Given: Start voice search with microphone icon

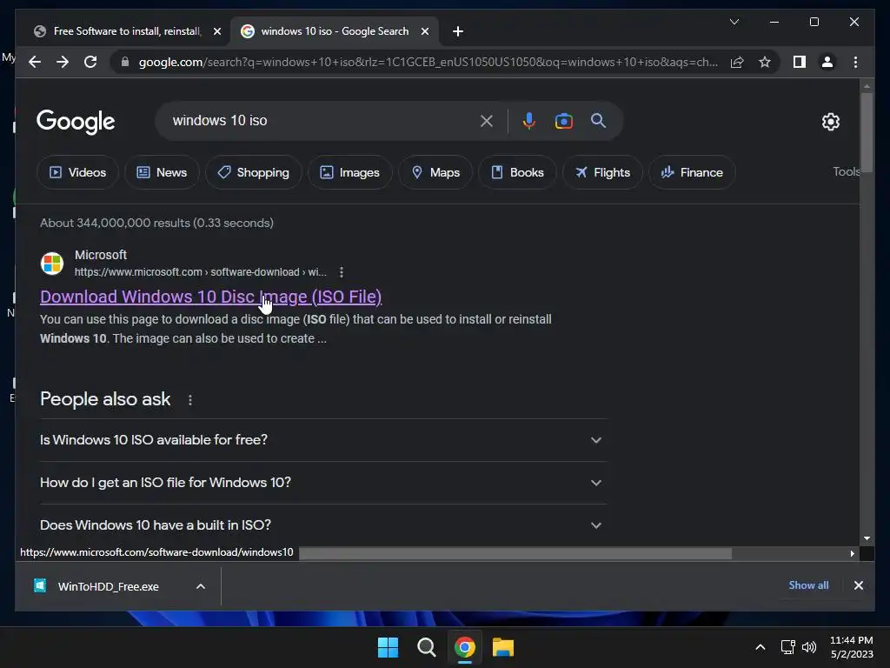Looking at the screenshot, I should 528,120.
